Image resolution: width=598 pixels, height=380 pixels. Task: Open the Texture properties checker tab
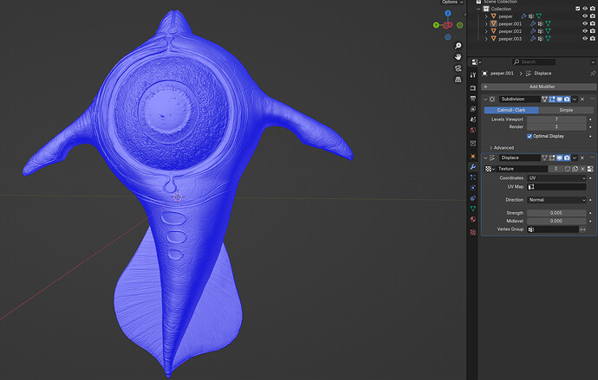(473, 232)
